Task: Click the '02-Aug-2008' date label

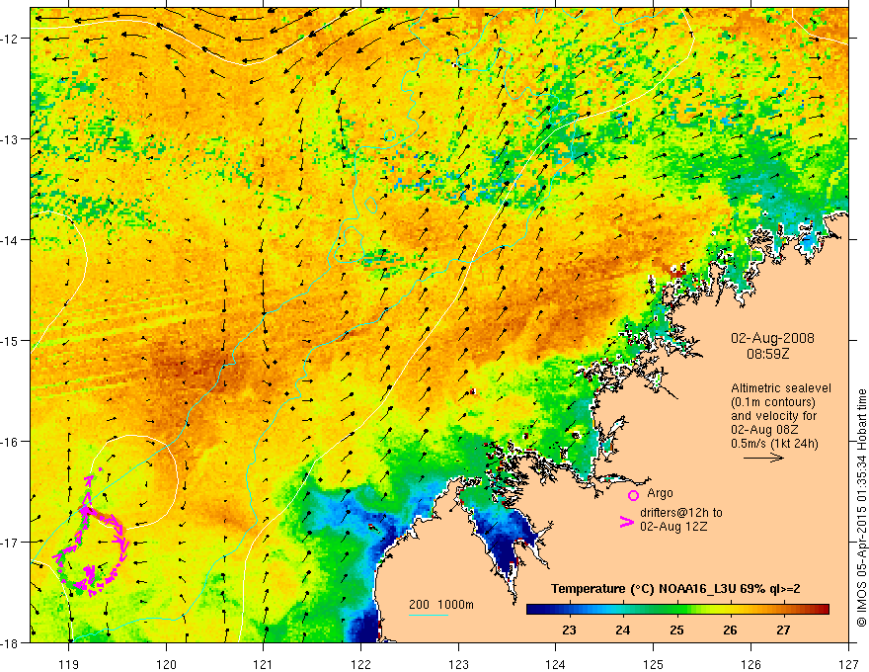Action: (772, 338)
